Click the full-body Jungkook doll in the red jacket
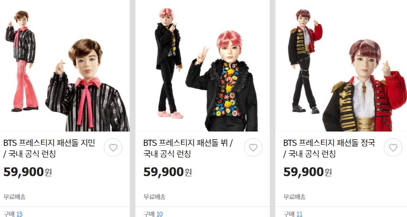 [x=305, y=62]
